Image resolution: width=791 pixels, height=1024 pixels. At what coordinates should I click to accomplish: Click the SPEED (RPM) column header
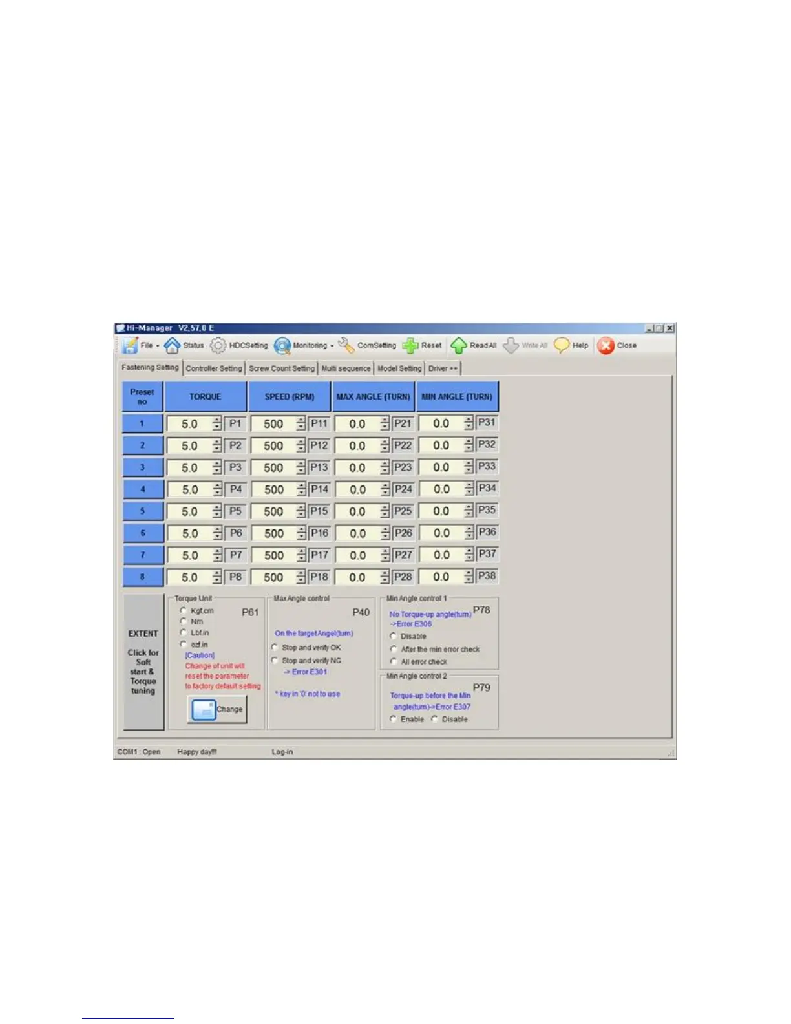coord(290,397)
